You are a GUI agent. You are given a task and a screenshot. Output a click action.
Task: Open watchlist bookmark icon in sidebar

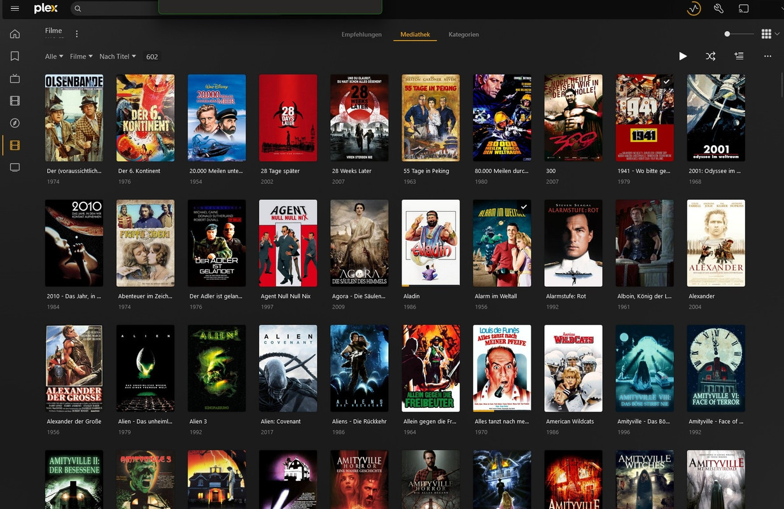coord(15,57)
